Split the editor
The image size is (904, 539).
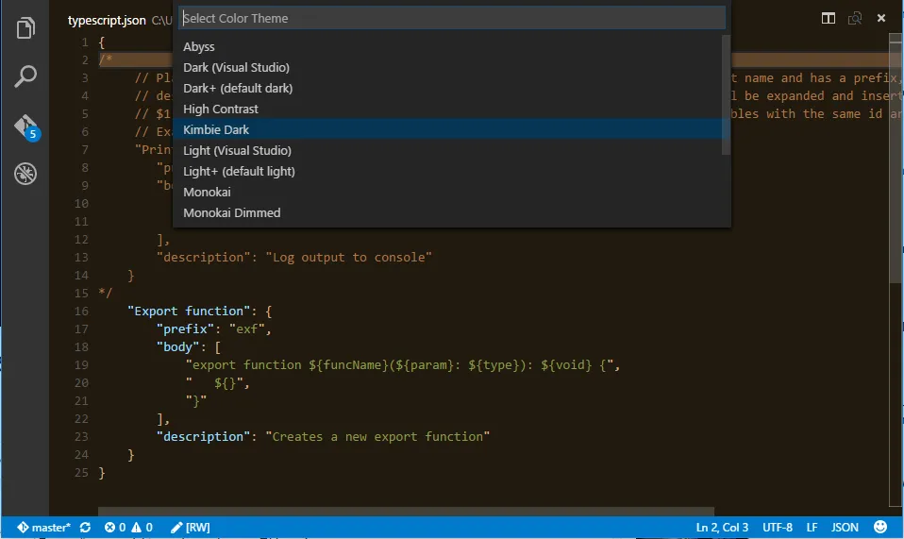point(828,19)
